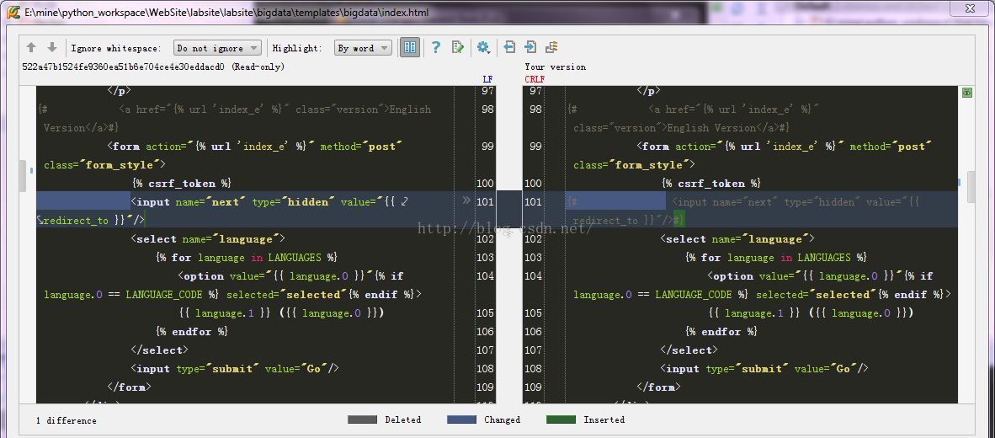
Task: Click the Changed legend color swatch
Action: click(x=461, y=419)
